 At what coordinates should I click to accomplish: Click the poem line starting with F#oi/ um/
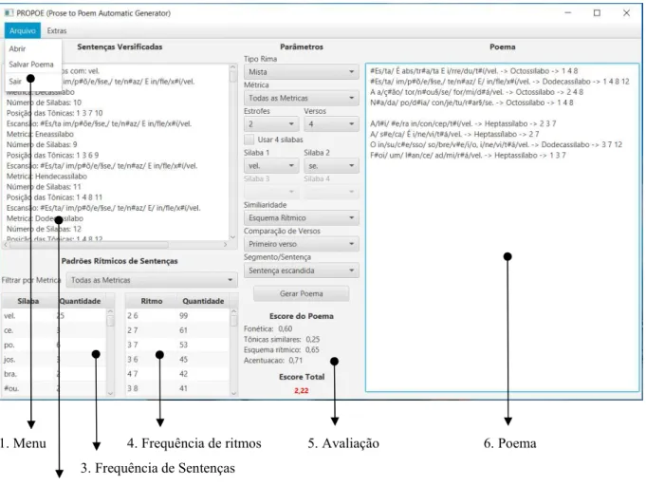pyautogui.click(x=468, y=155)
